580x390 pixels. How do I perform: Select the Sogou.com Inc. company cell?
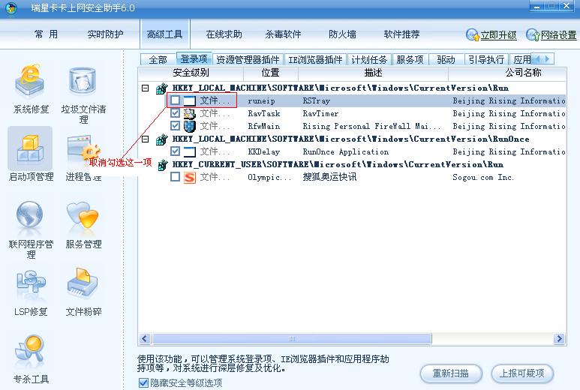coord(482,178)
